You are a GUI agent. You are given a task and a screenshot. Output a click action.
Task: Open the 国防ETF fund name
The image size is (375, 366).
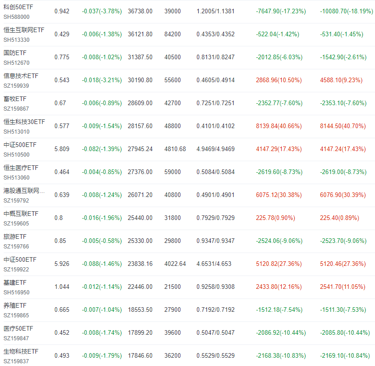tap(15, 53)
